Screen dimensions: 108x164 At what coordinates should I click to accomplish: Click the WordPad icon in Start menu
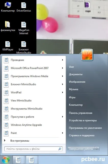pos(6,92)
